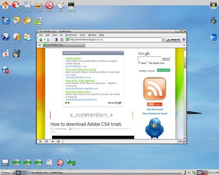Screen dimensions: 219x175
Task: Open the Bus, Boat, Villa, Apartm. ad link
Action: click(x=80, y=80)
